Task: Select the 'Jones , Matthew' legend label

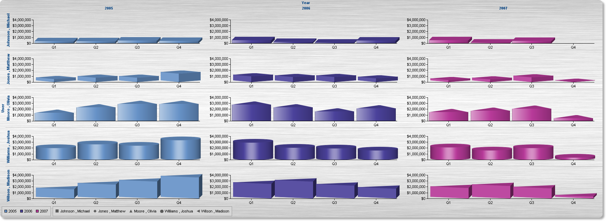Action: [x=112, y=211]
